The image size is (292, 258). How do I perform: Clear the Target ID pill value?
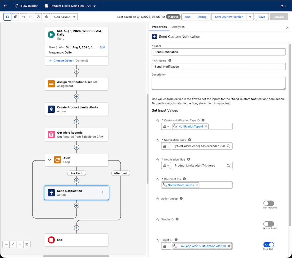(229, 246)
